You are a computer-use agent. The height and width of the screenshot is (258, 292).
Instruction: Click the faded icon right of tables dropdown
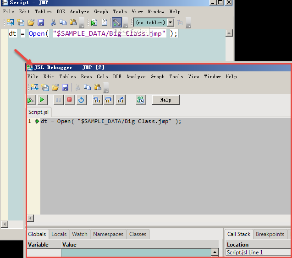180,22
